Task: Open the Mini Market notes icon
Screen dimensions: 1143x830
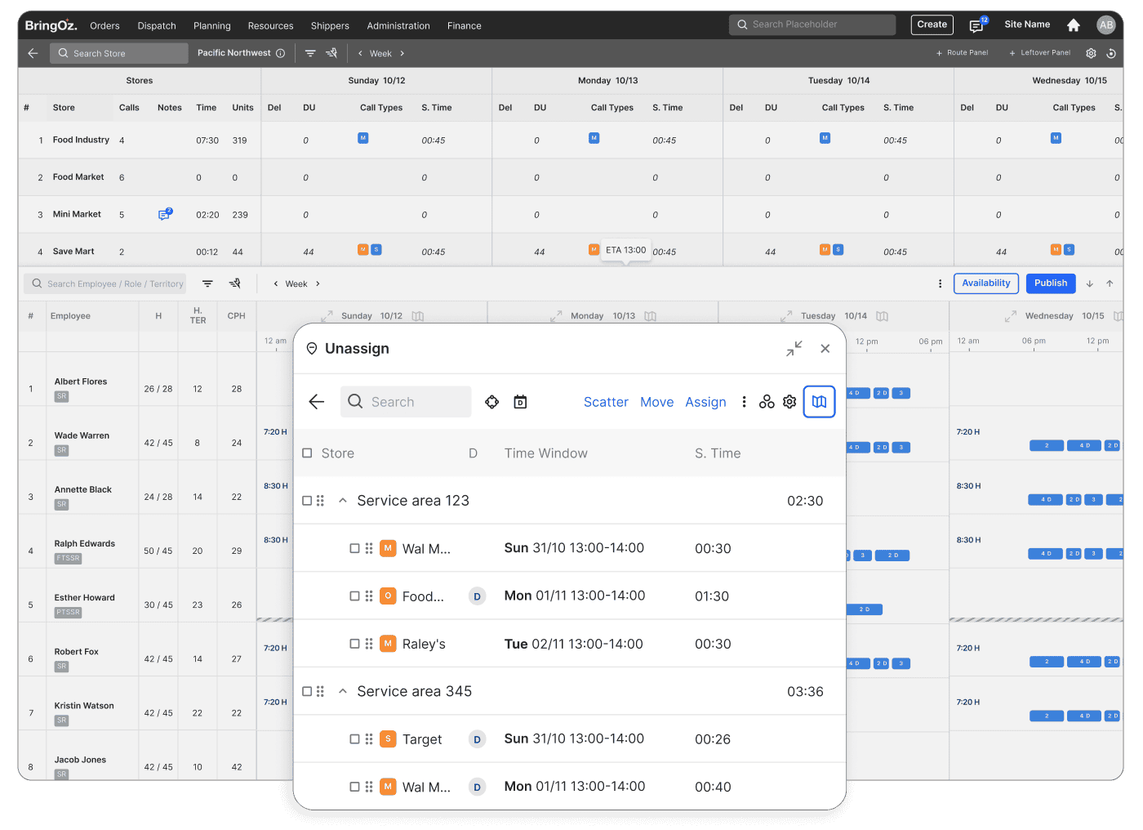Action: pos(165,214)
